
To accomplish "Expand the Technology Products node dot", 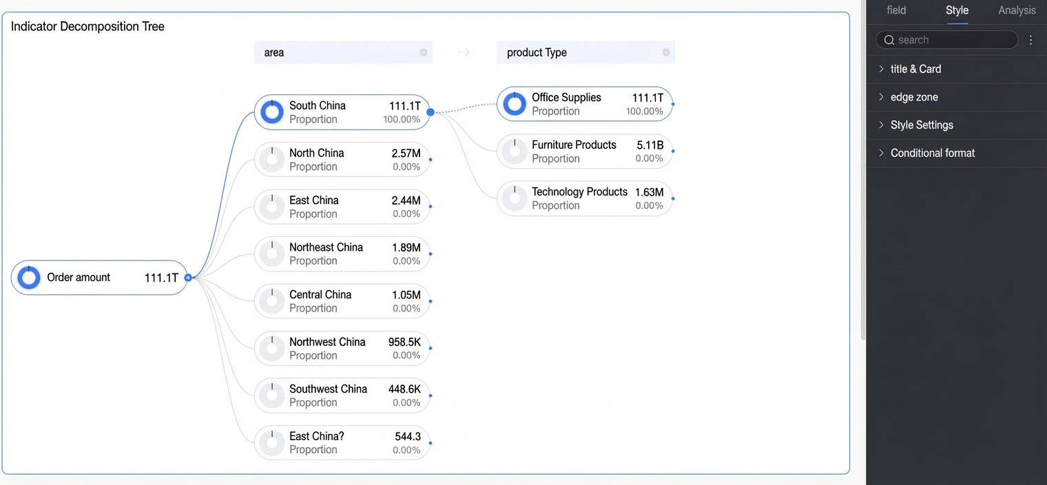I will pyautogui.click(x=673, y=198).
